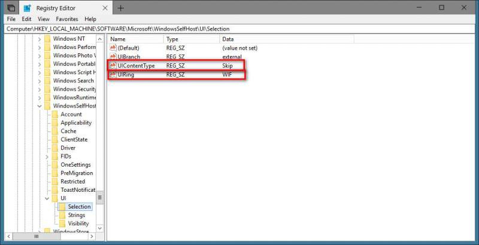Click the UIBranch string value icon
The width and height of the screenshot is (479, 245).
[113, 57]
